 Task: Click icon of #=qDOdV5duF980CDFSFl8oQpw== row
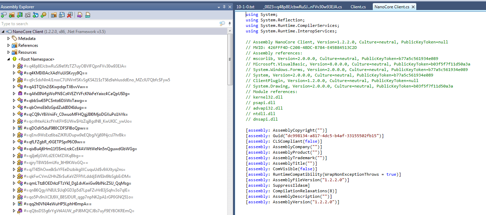pyautogui.click(x=20, y=128)
